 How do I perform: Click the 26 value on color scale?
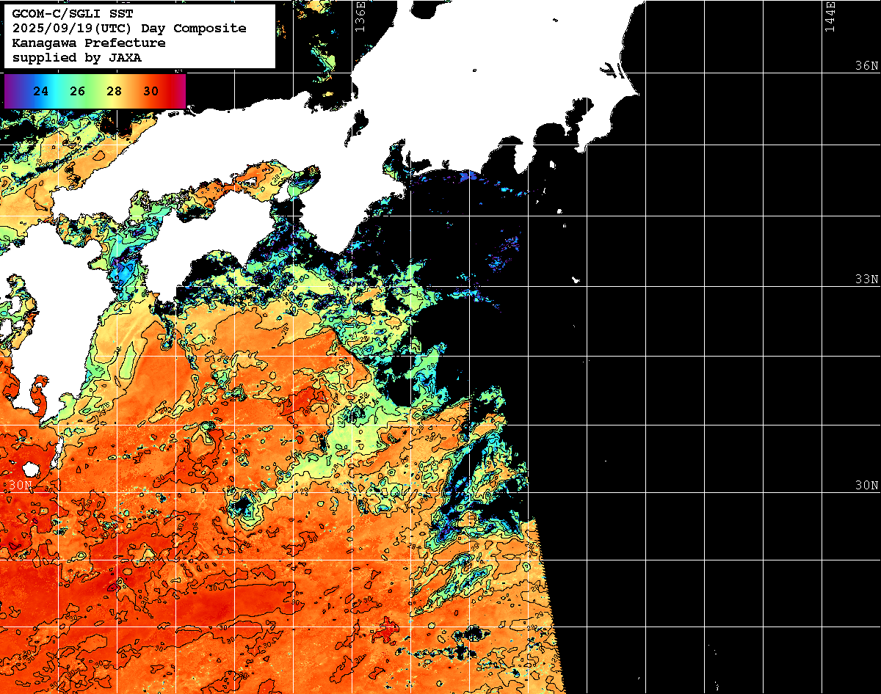pyautogui.click(x=78, y=92)
